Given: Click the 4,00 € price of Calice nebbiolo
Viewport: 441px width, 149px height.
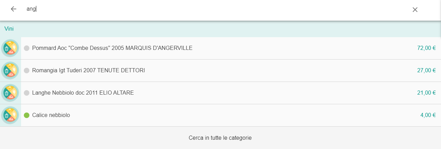Looking at the screenshot, I should (428, 115).
